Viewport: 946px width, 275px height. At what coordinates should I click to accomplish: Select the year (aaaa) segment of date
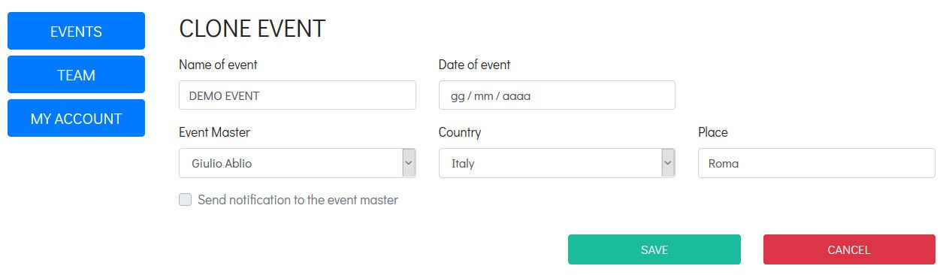pos(517,96)
